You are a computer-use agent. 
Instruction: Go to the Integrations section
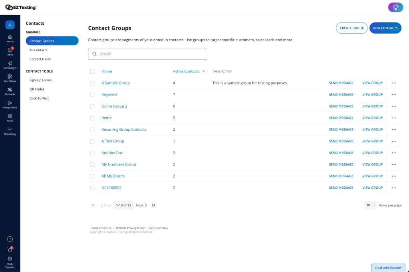(10, 104)
